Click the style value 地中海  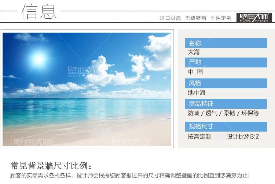point(197,92)
